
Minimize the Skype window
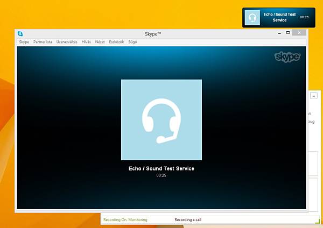pyautogui.click(x=279, y=33)
